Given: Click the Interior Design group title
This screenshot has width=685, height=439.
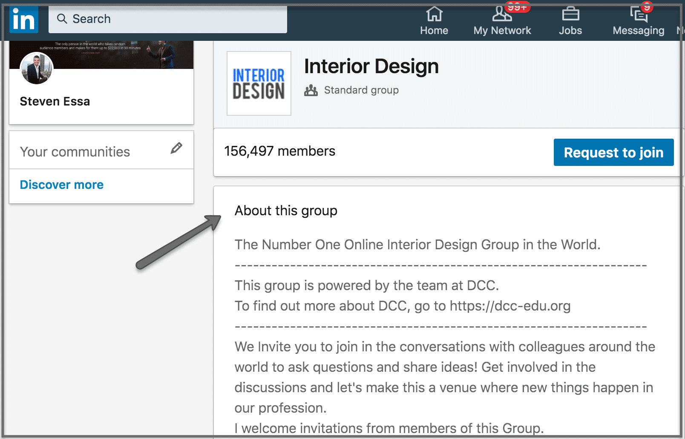Looking at the screenshot, I should pos(371,66).
